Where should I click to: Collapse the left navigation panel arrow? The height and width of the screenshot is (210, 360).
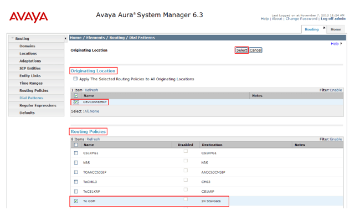65,38
